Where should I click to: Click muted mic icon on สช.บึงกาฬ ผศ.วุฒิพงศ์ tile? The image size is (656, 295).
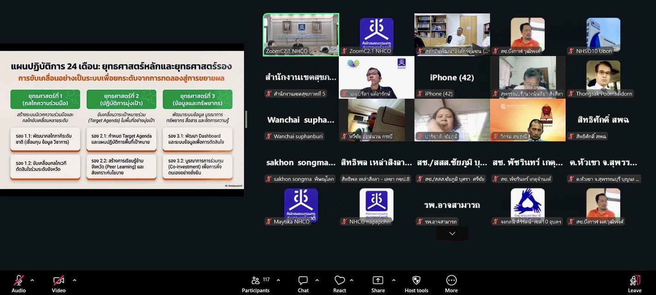571,222
